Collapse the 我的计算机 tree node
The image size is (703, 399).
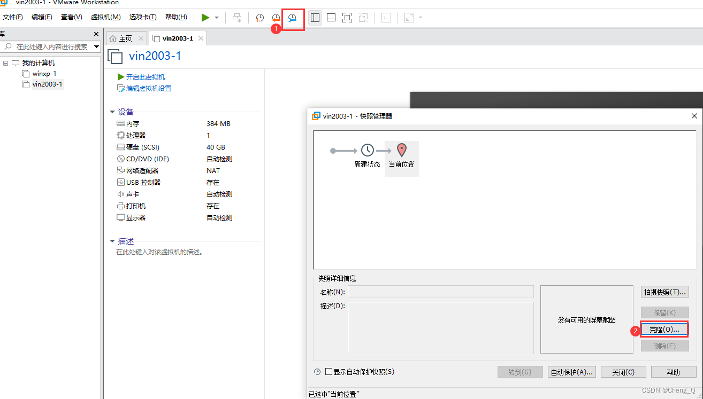(5, 63)
